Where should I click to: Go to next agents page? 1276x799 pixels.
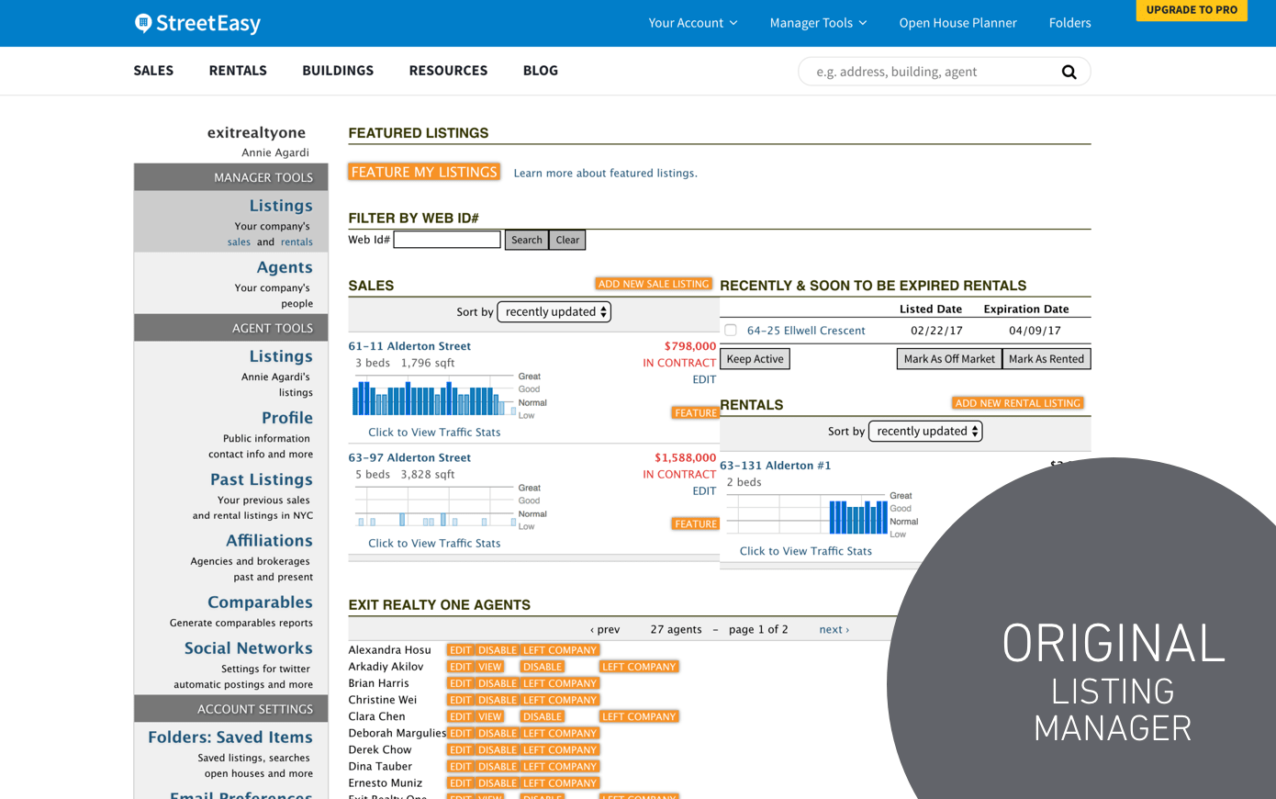[834, 630]
